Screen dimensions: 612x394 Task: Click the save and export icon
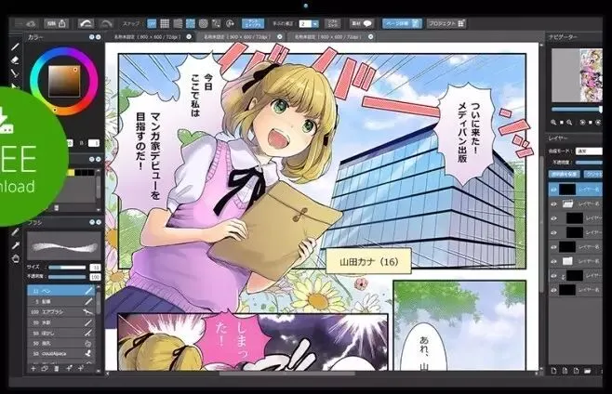click(x=57, y=23)
